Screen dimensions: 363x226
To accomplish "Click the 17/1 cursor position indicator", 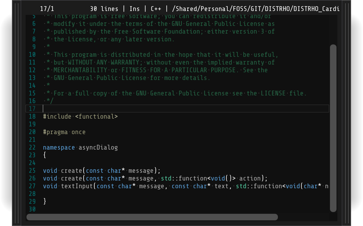I will pos(47,9).
